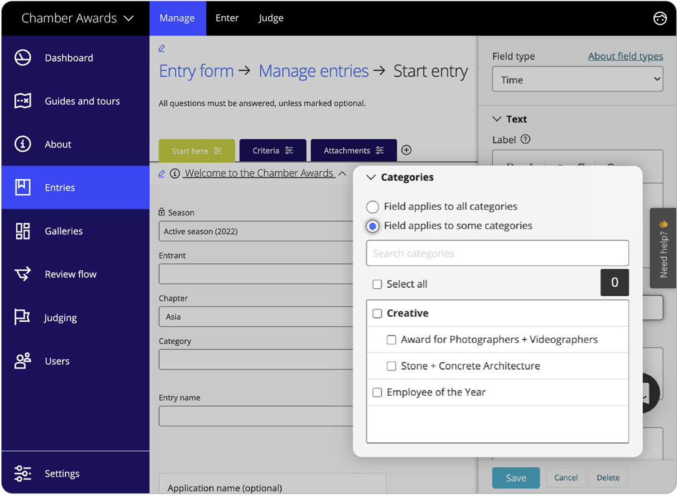Screen dimensions: 677x496
Task: Switch to the Criteria tab
Action: [272, 150]
